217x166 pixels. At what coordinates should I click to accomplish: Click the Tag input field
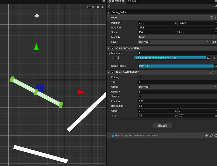pyautogui.click(x=177, y=82)
